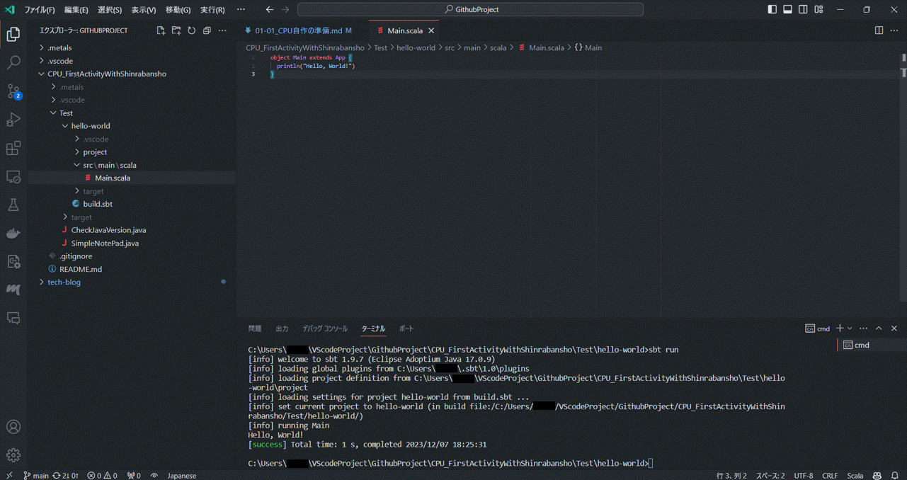Toggle the bottom panel layout button

click(787, 9)
